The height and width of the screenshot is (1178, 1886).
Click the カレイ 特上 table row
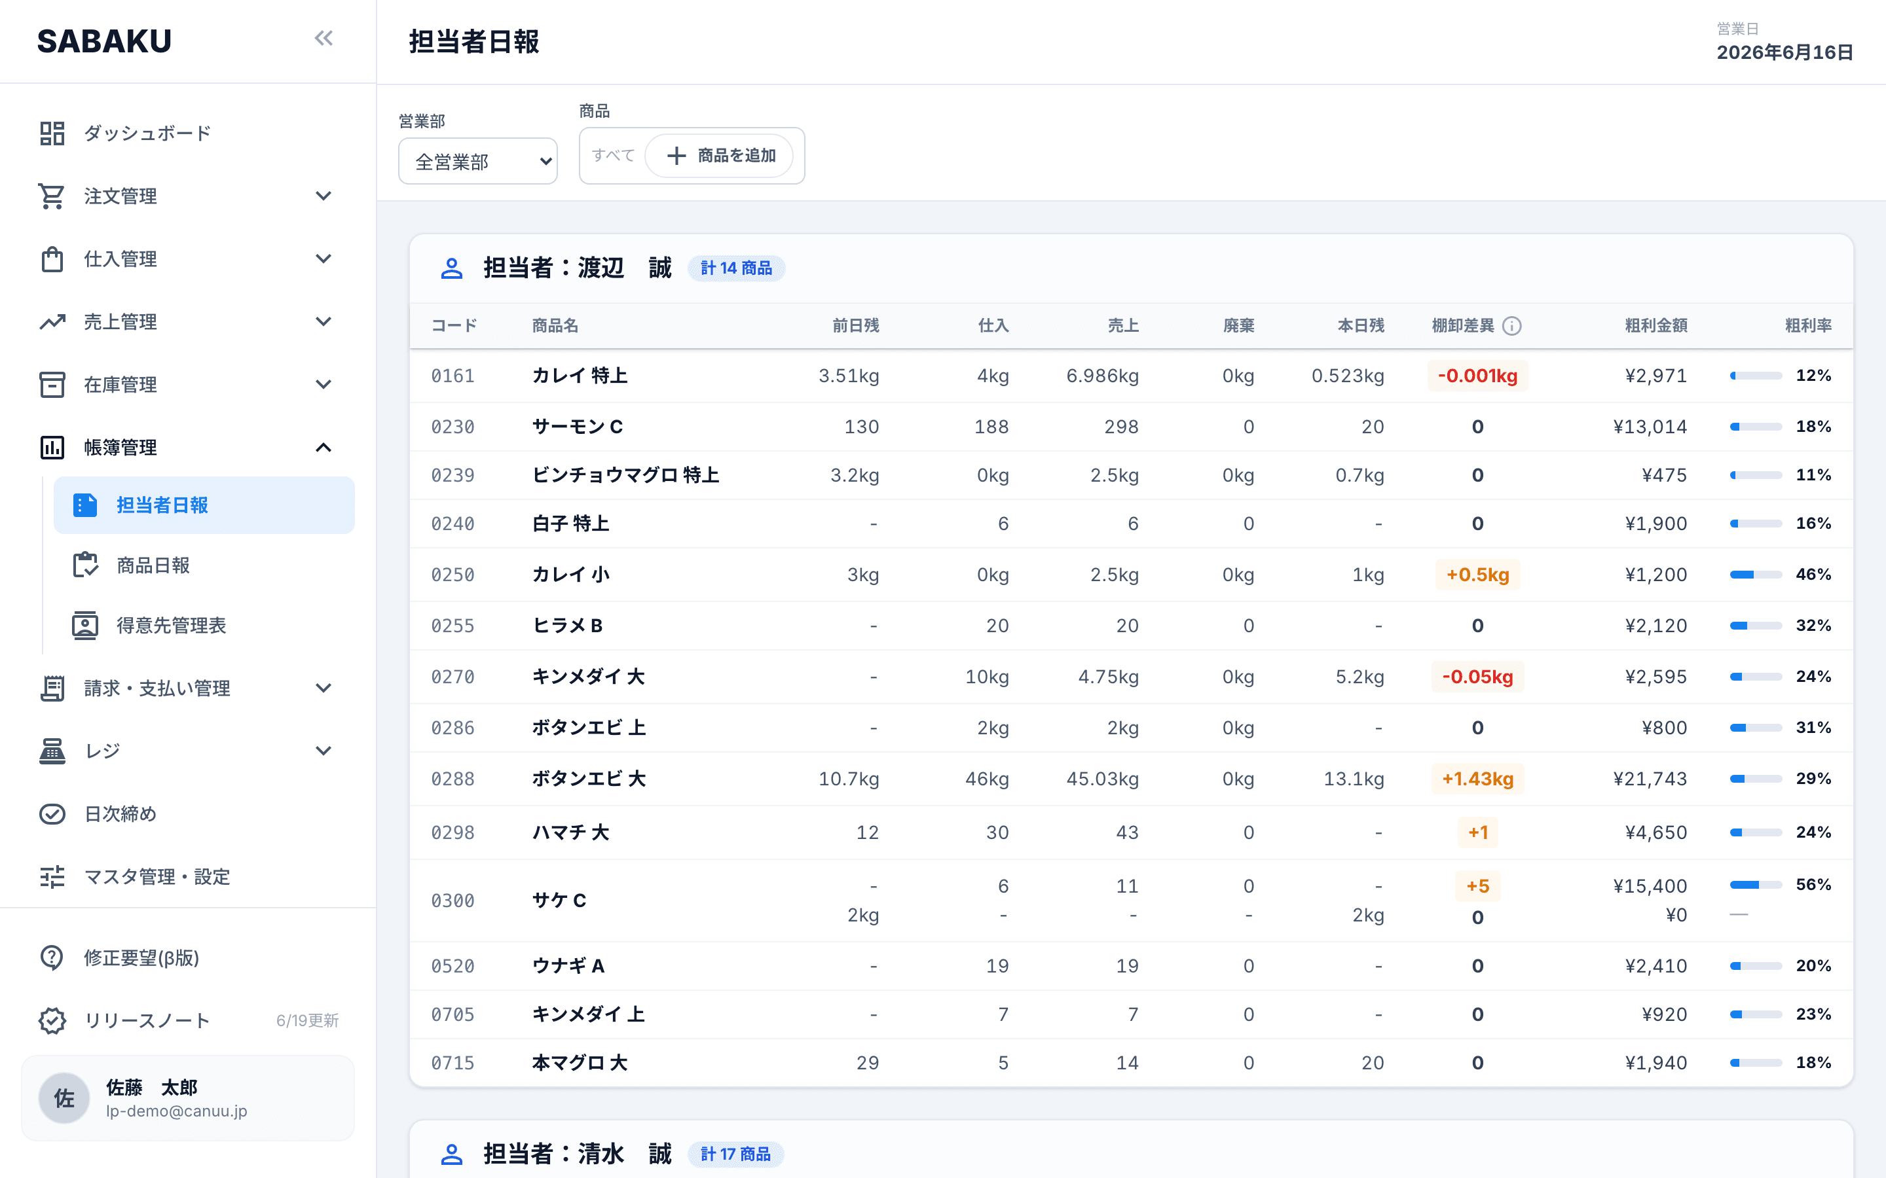click(x=1131, y=376)
